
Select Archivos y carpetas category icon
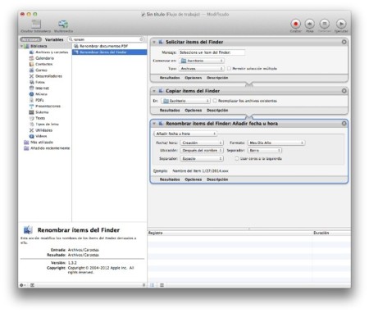(31, 52)
